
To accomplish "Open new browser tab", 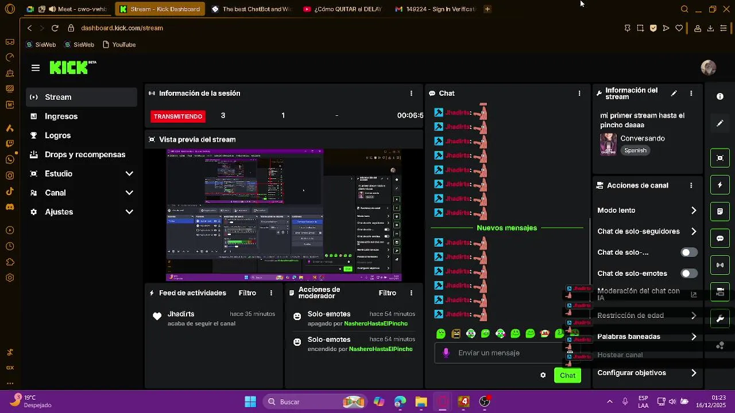I will click(487, 9).
